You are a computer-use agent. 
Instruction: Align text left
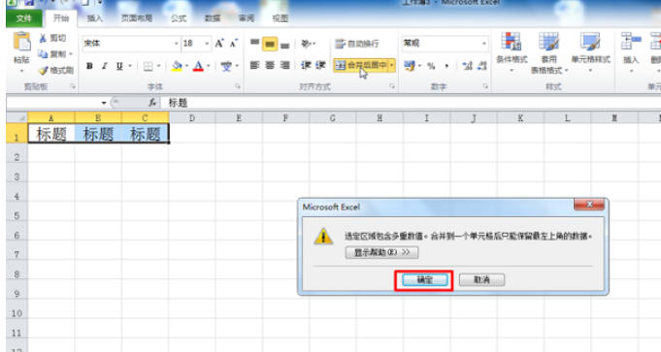[254, 65]
